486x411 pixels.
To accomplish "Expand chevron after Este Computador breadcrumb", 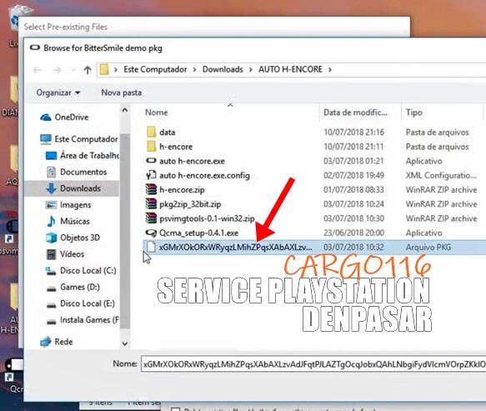I will point(194,70).
